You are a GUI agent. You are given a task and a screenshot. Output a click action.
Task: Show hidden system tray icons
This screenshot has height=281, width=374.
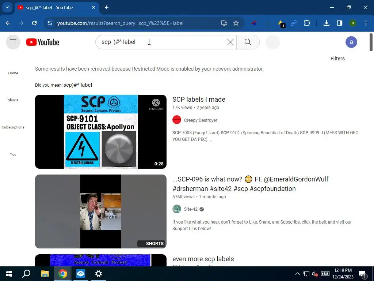(x=297, y=274)
